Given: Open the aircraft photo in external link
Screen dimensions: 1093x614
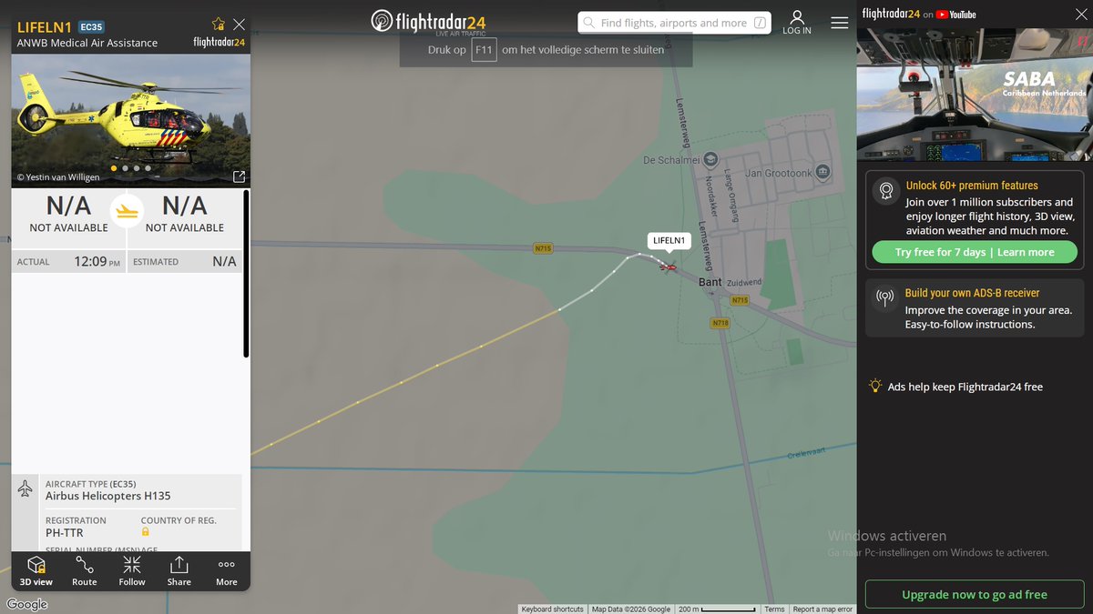Looking at the screenshot, I should click(x=239, y=176).
